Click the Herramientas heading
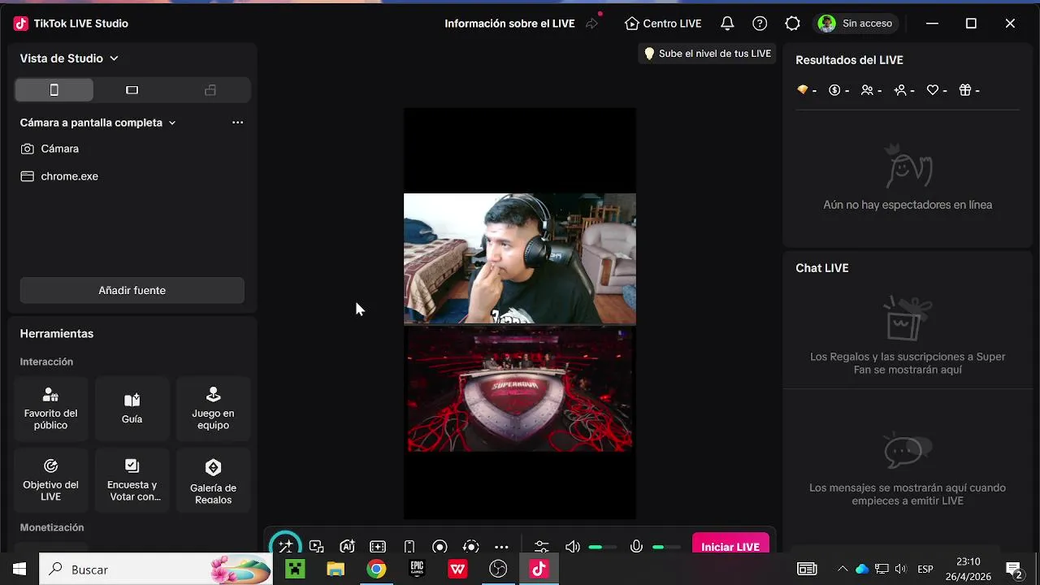Screen dimensions: 1040x585 click(57, 334)
